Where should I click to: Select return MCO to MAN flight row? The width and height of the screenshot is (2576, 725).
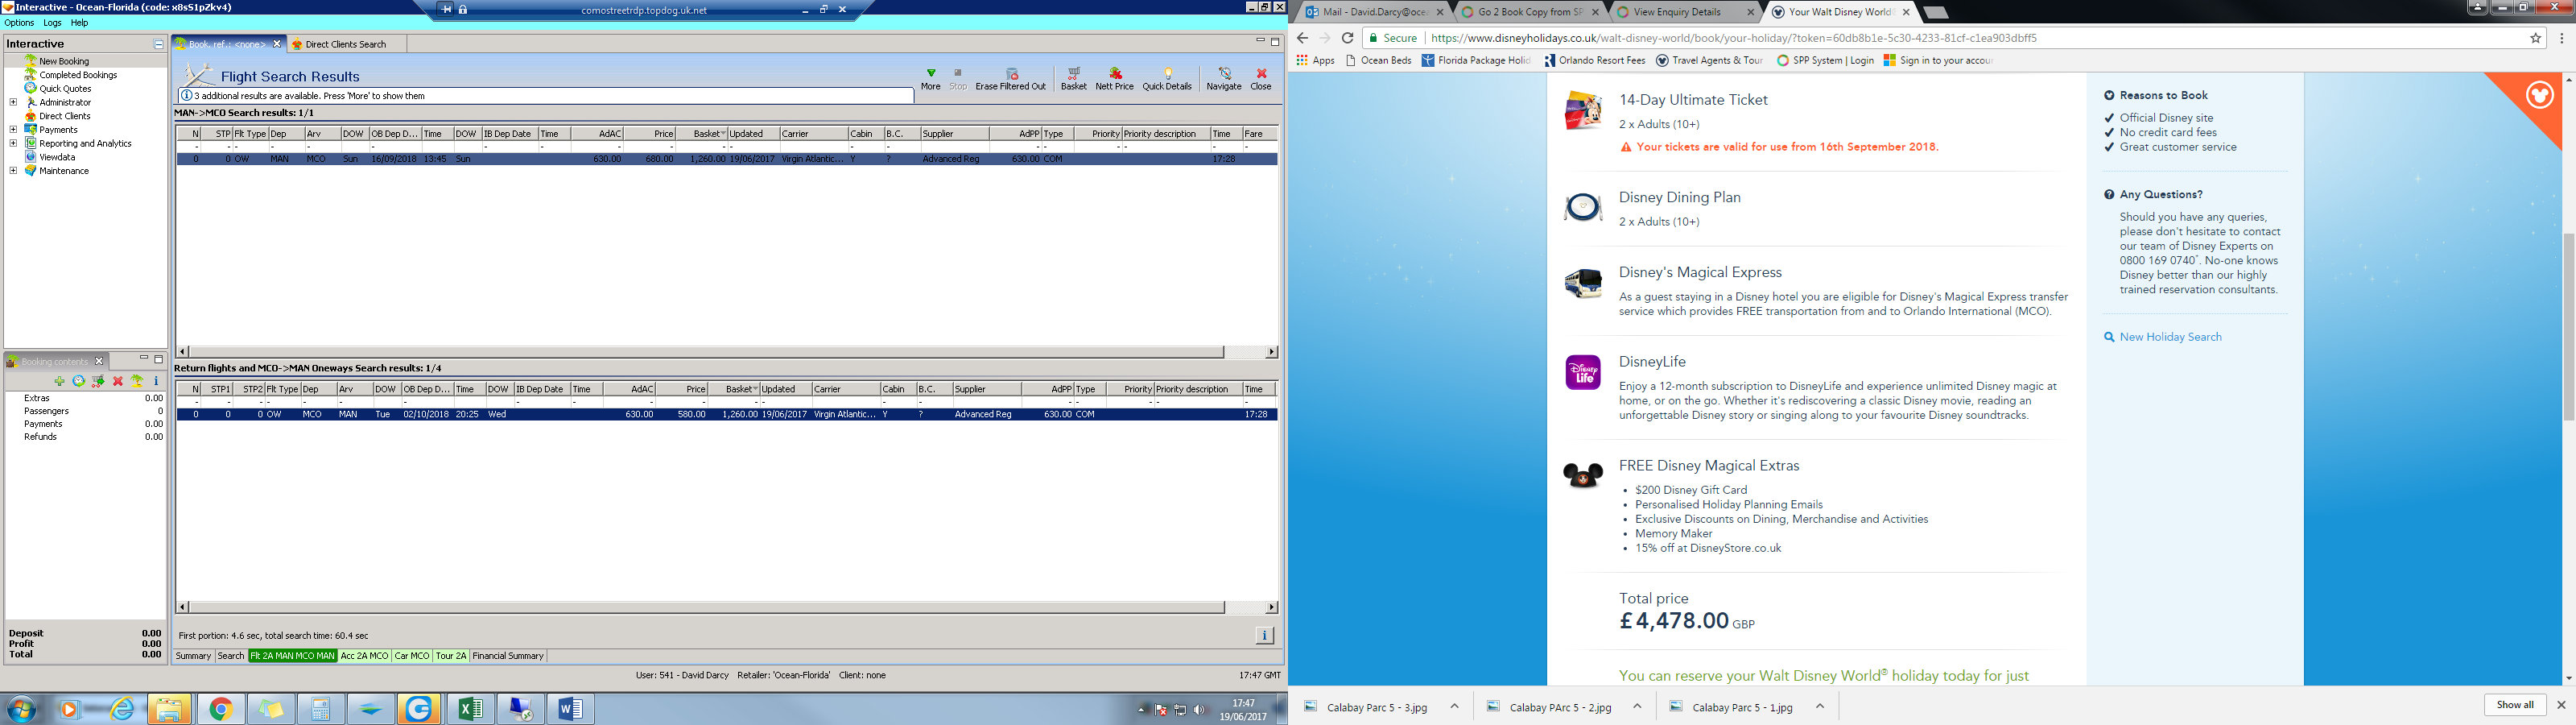coord(727,415)
